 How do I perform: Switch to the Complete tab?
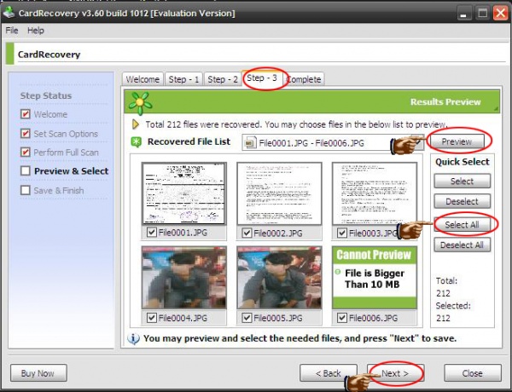(305, 79)
